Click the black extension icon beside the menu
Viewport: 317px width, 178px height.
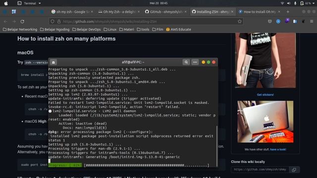click(x=303, y=21)
